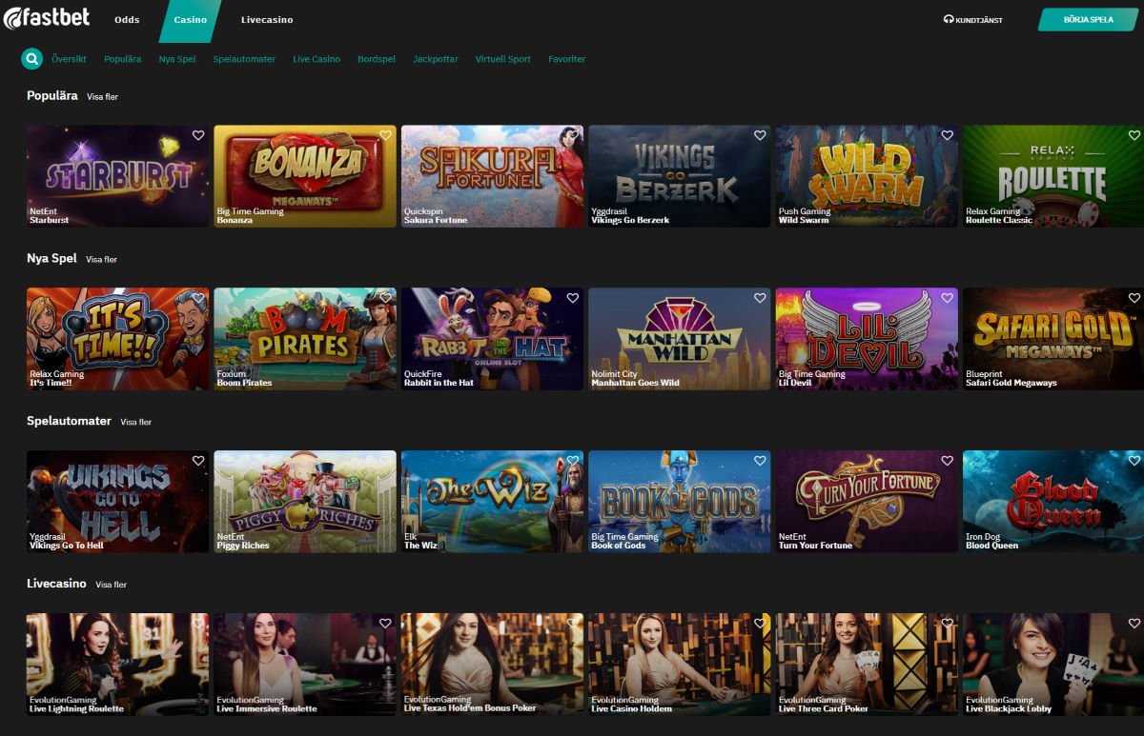1144x736 pixels.
Task: Go to Live Casino in the submenu
Action: (317, 59)
